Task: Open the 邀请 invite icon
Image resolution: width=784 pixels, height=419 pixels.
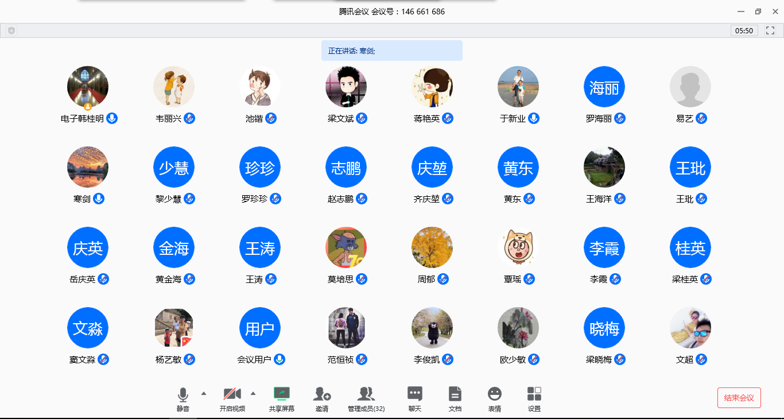Action: (321, 394)
